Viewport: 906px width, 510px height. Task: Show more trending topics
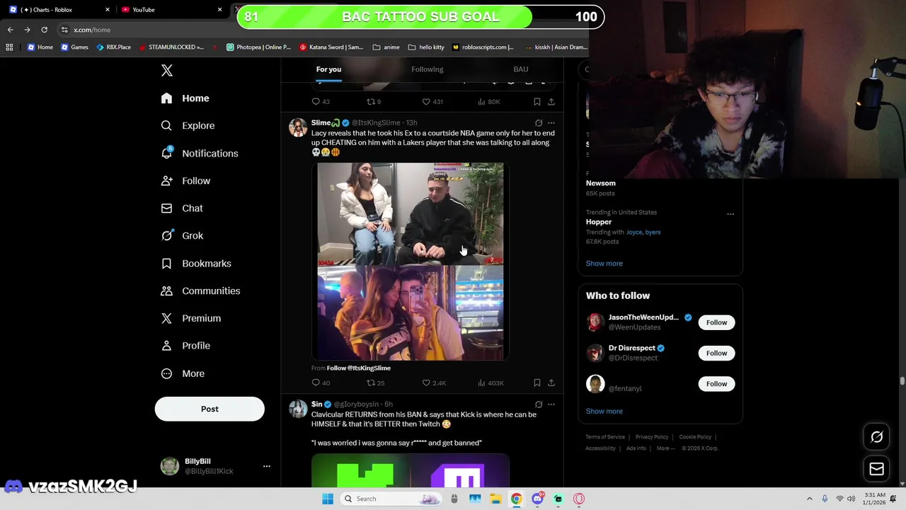click(x=604, y=263)
